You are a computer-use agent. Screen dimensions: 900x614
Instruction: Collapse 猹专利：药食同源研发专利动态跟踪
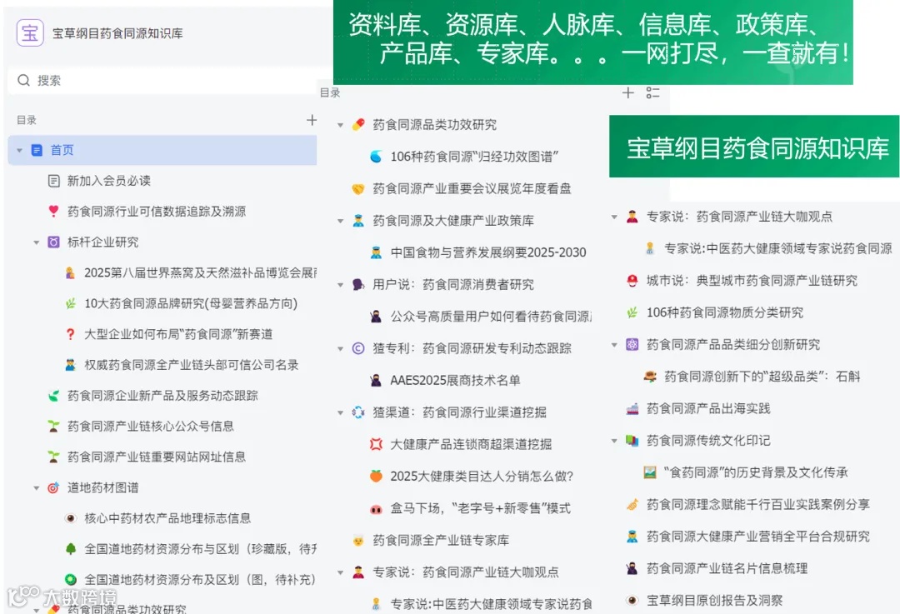click(340, 349)
